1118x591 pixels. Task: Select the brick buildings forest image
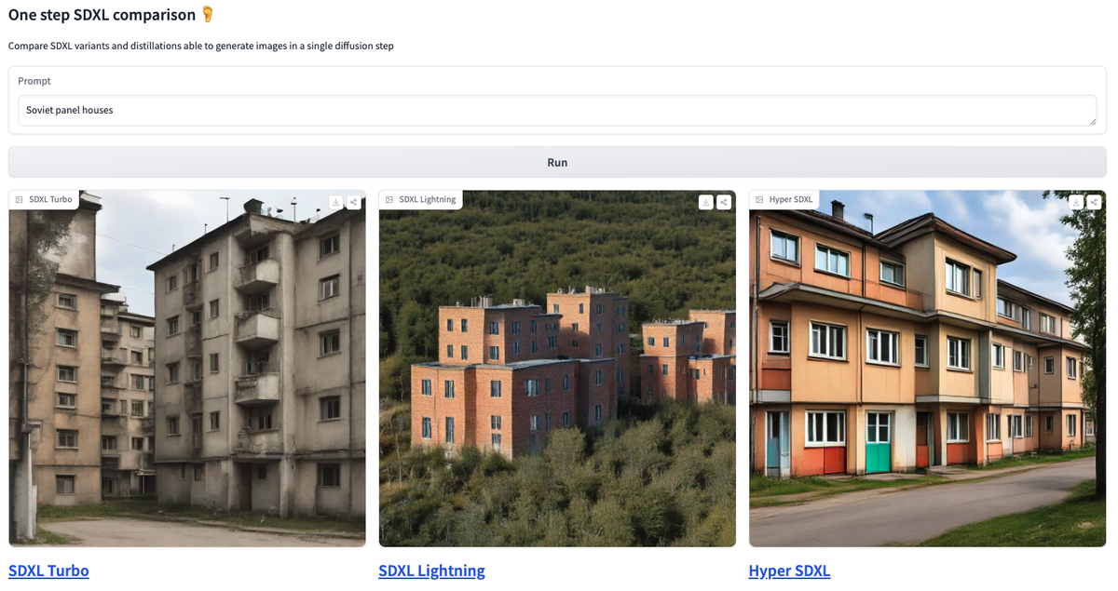[557, 369]
